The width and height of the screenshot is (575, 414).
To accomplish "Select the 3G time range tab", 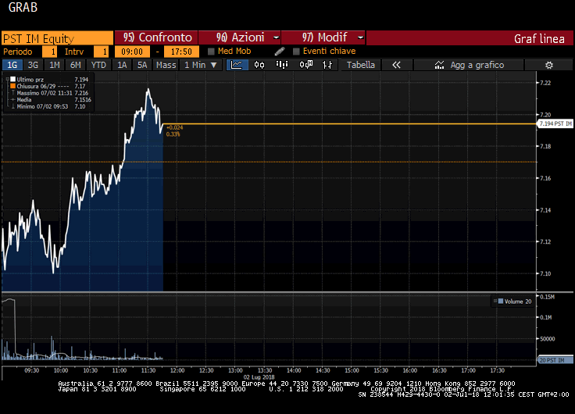I will pyautogui.click(x=33, y=65).
